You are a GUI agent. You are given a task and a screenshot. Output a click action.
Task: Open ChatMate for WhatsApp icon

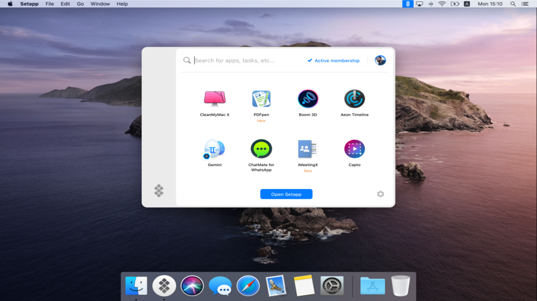261,149
